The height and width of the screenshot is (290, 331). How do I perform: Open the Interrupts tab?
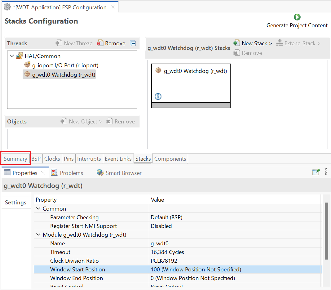coord(89,158)
